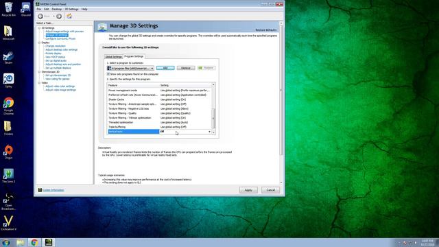Click the Uplay desktop icon
The height and width of the screenshot is (247, 439).
(x=8, y=81)
